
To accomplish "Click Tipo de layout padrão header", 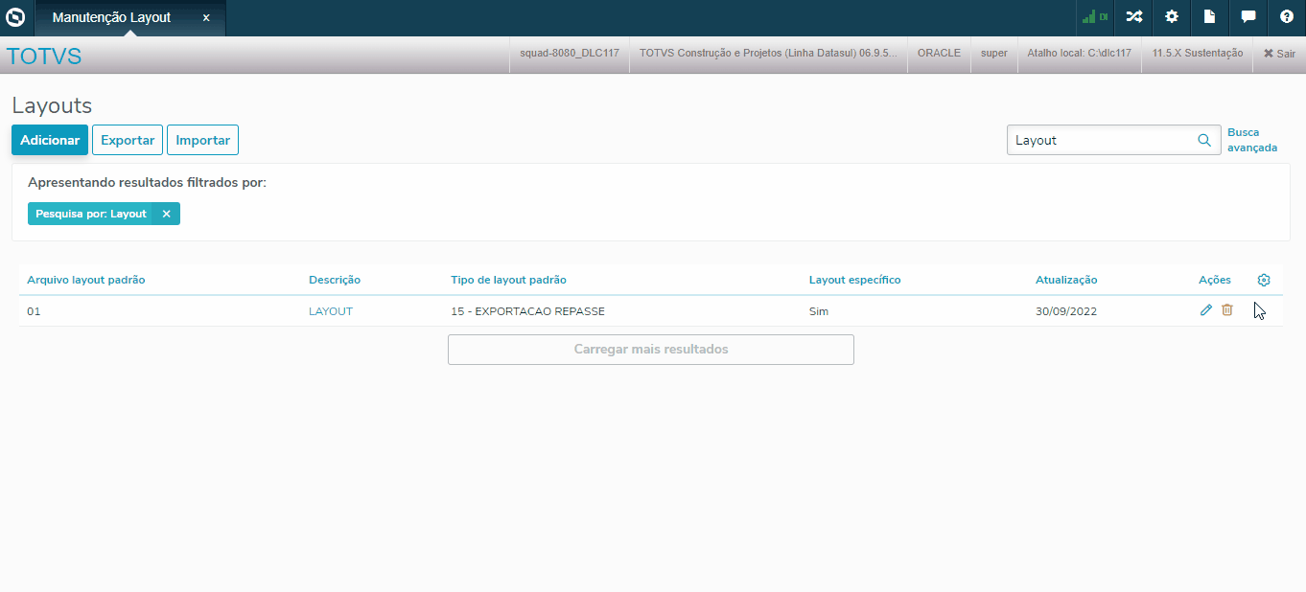I will pyautogui.click(x=508, y=280).
